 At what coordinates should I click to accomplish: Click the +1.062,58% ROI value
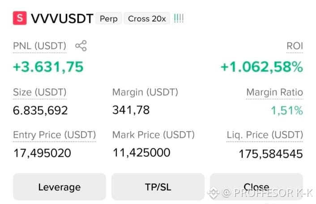point(262,67)
